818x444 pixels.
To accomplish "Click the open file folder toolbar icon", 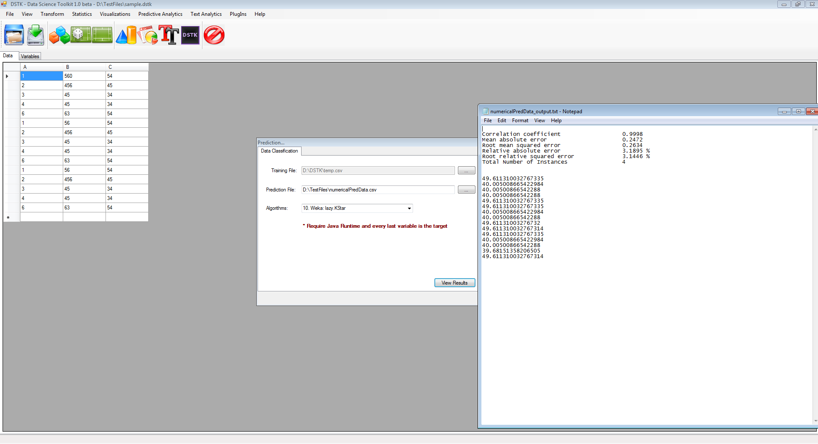I will [14, 35].
